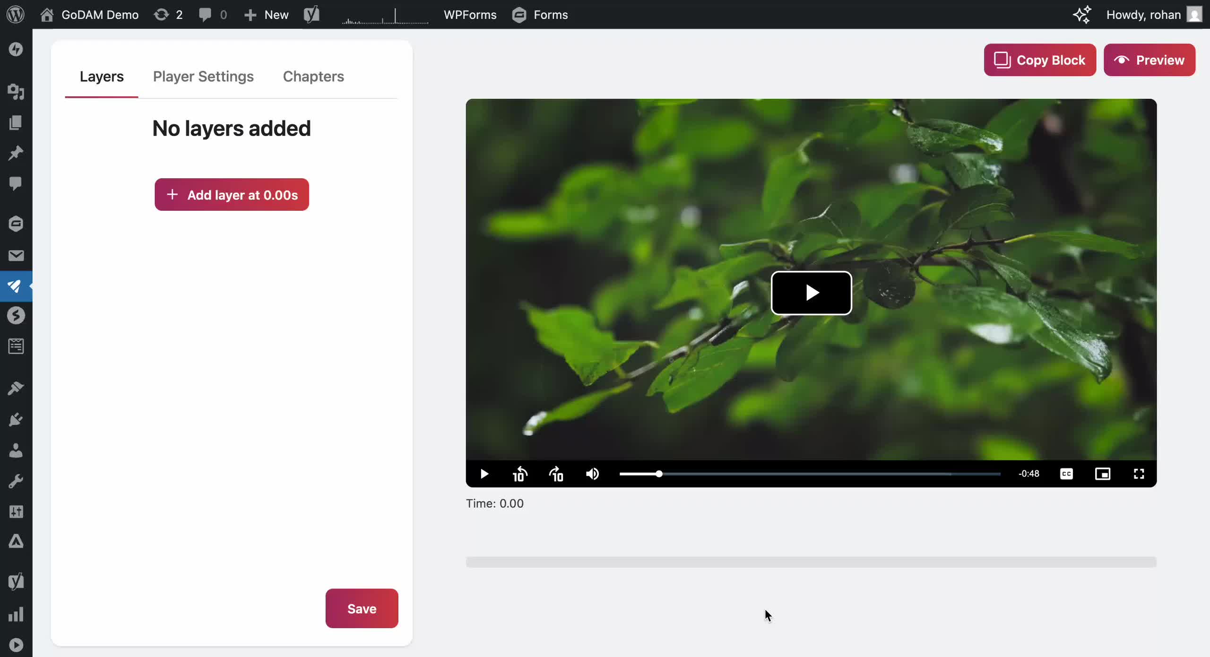Switch to the Player Settings tab
The image size is (1210, 657).
pos(203,77)
